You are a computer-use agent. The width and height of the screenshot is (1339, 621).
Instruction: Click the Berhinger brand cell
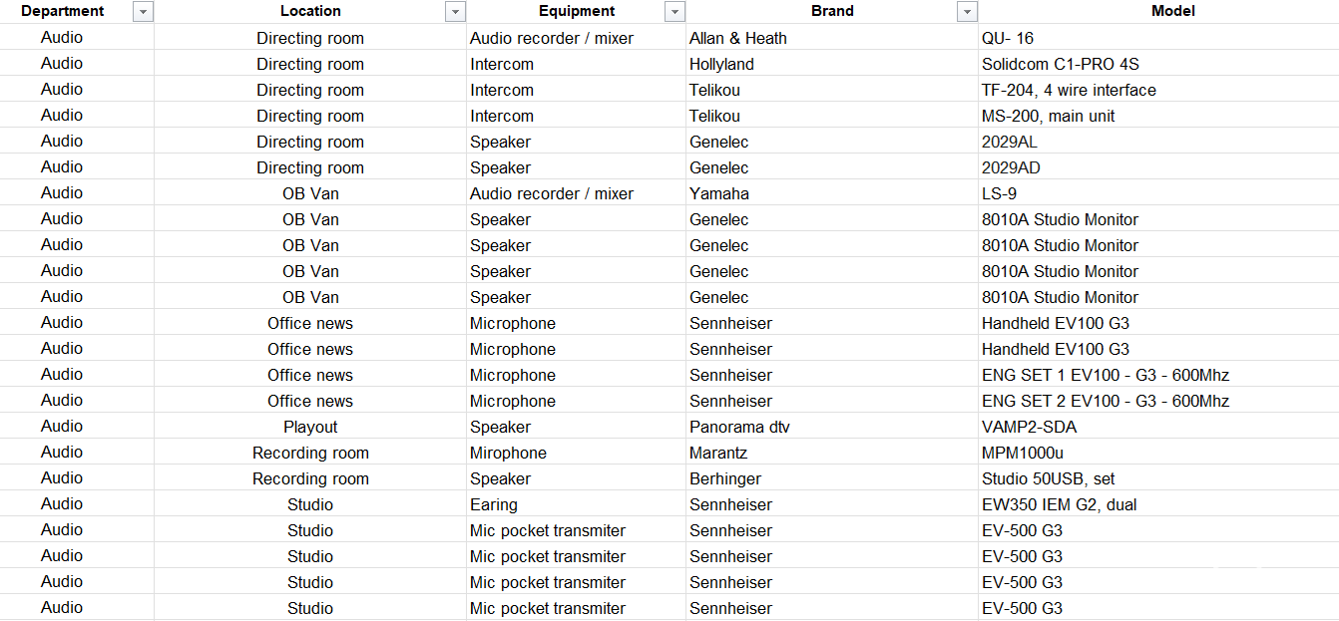[x=724, y=478]
